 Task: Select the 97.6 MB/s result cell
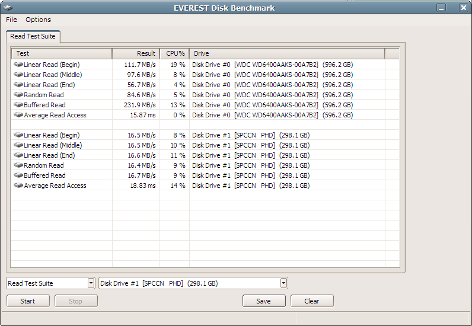pyautogui.click(x=142, y=75)
